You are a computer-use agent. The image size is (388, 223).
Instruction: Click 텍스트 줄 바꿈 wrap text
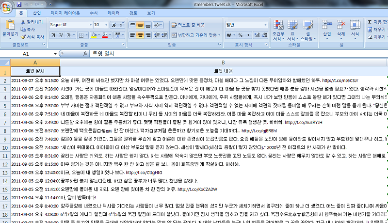188,25
